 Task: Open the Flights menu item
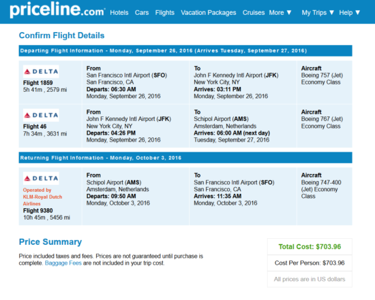165,13
